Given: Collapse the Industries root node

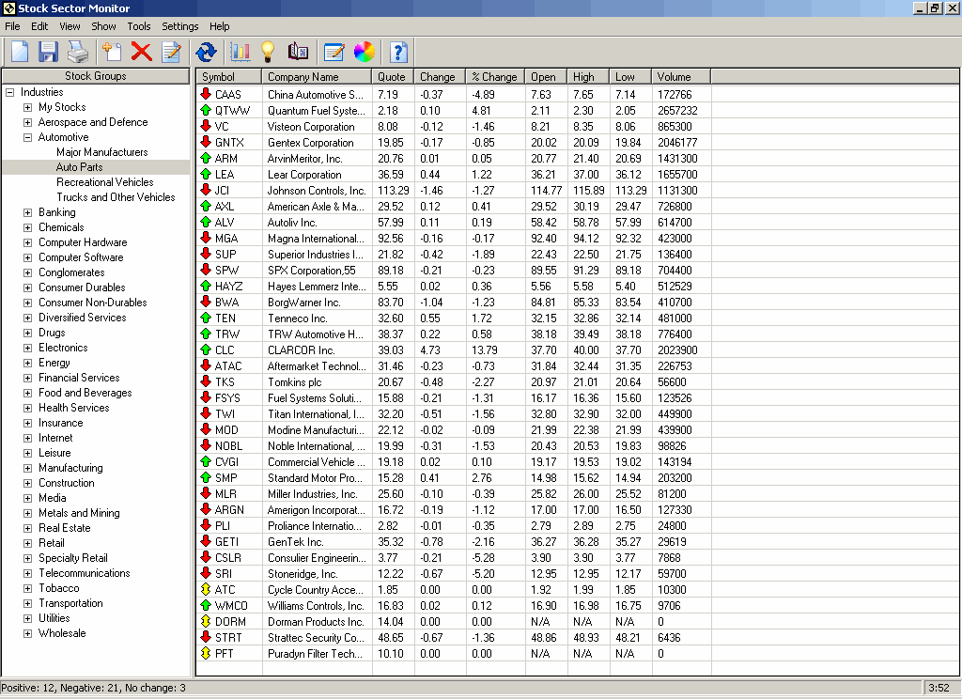Looking at the screenshot, I should (10, 92).
